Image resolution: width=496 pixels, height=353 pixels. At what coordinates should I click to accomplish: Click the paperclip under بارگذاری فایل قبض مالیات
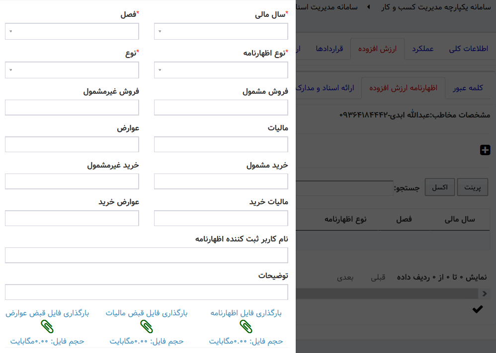tap(146, 326)
